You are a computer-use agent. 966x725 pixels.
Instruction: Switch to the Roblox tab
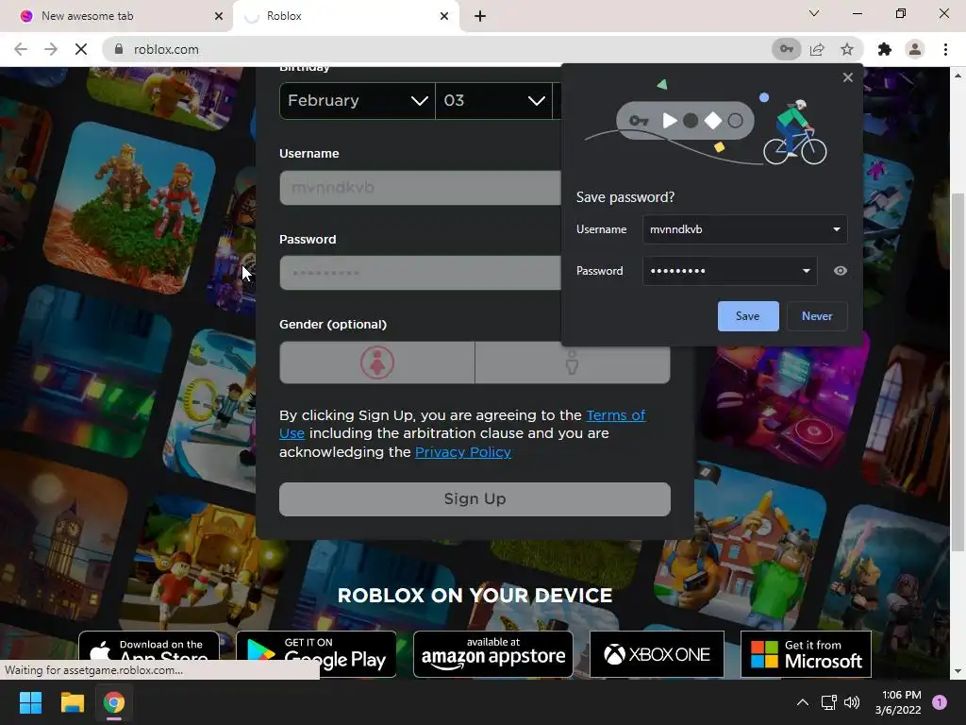[345, 16]
